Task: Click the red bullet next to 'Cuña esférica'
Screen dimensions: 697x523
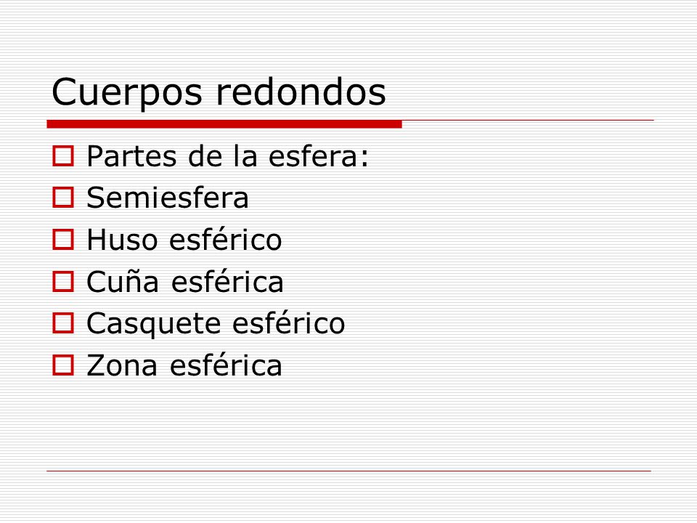Action: [x=63, y=282]
